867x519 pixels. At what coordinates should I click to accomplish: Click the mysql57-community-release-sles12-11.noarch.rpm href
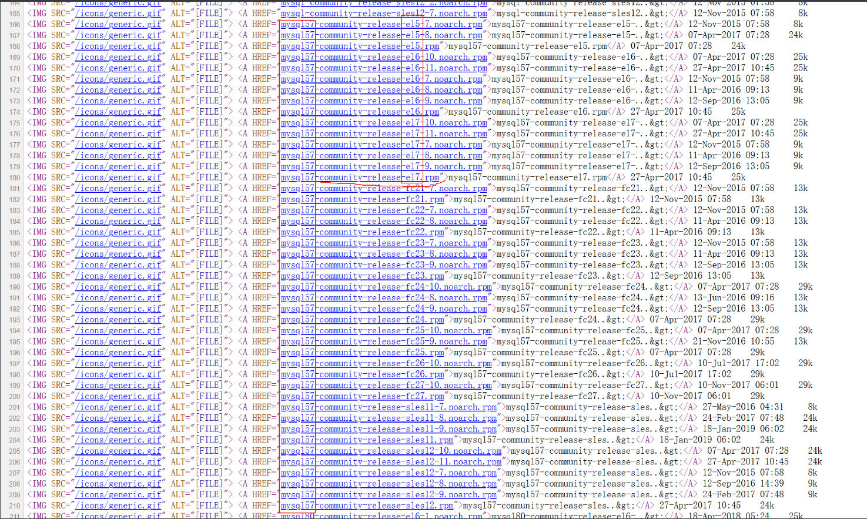tap(391, 462)
